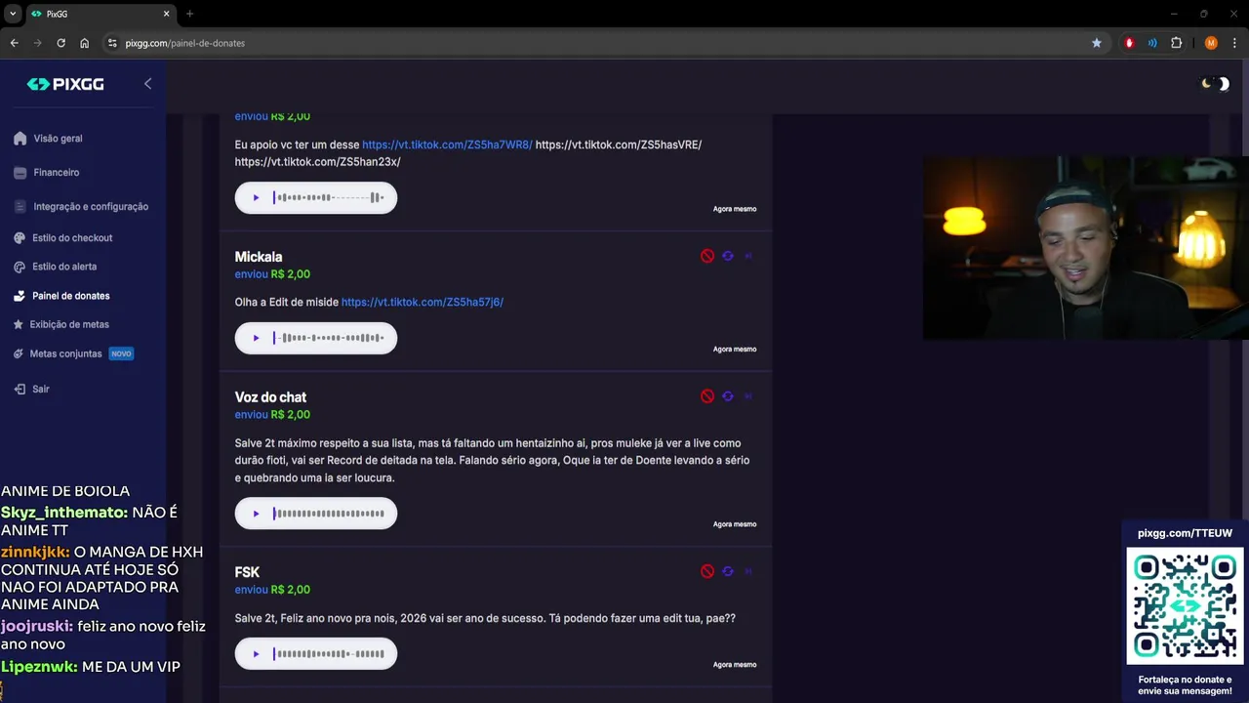Open the browser extensions puzzle menu

1176,43
